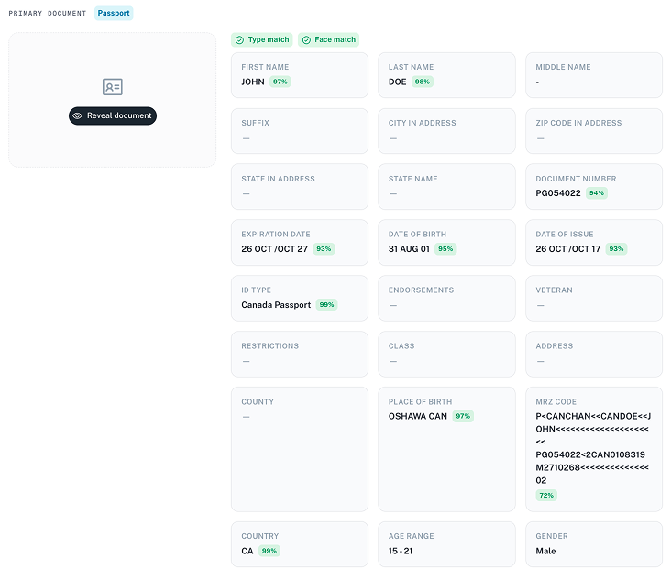Select the ID type Canada Passport
This screenshot has width=671, height=580.
[x=276, y=305]
